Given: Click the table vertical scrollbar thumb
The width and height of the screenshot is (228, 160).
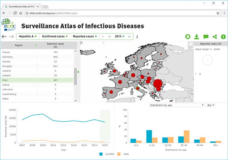Looking at the screenshot, I should click(x=75, y=76).
